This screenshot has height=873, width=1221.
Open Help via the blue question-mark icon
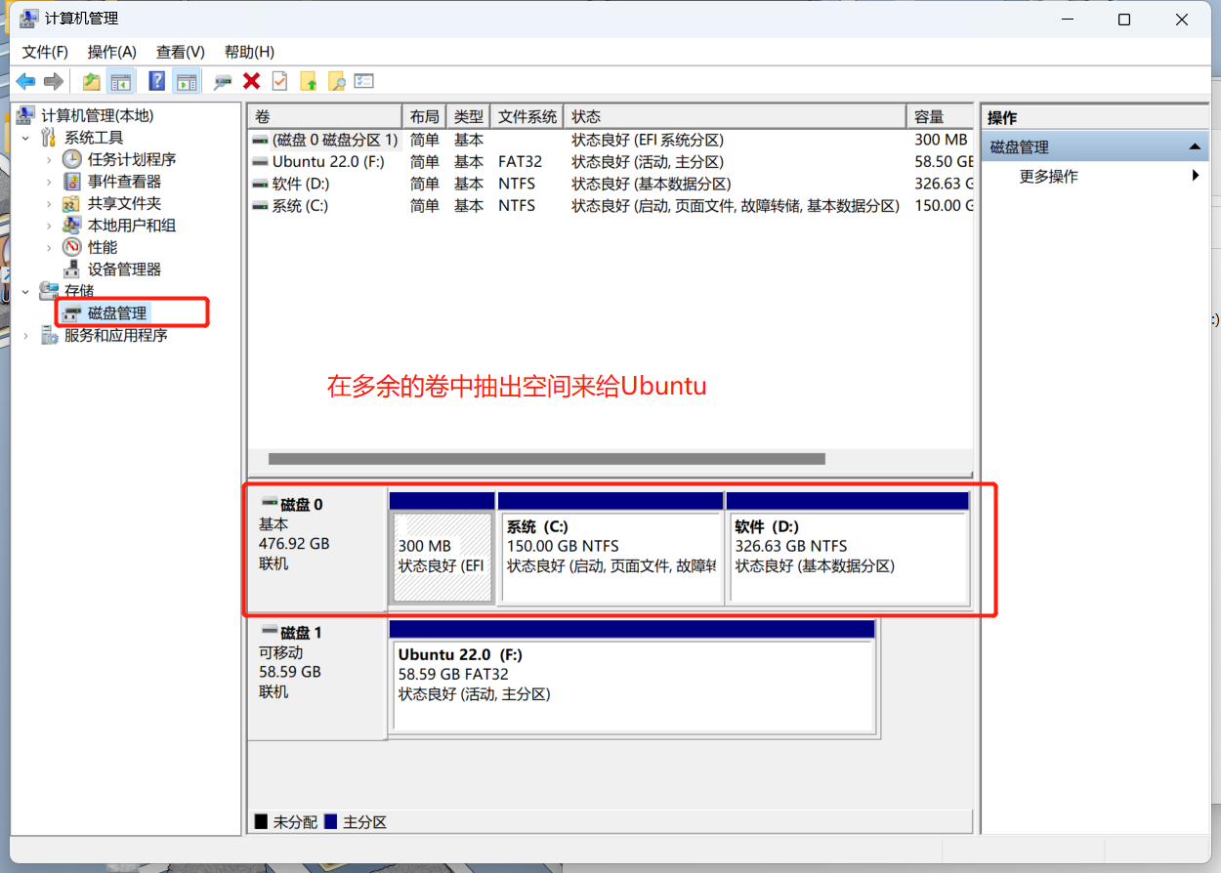tap(156, 81)
